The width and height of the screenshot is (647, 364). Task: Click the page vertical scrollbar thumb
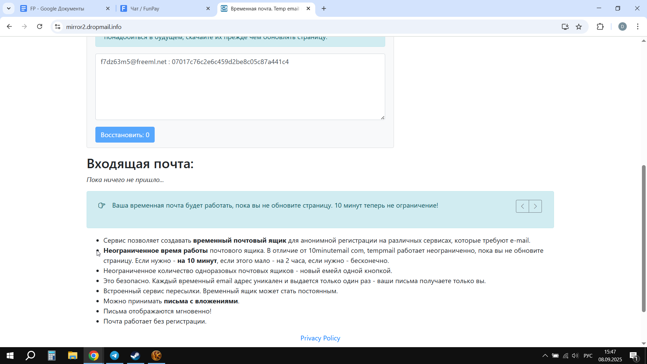[644, 239]
